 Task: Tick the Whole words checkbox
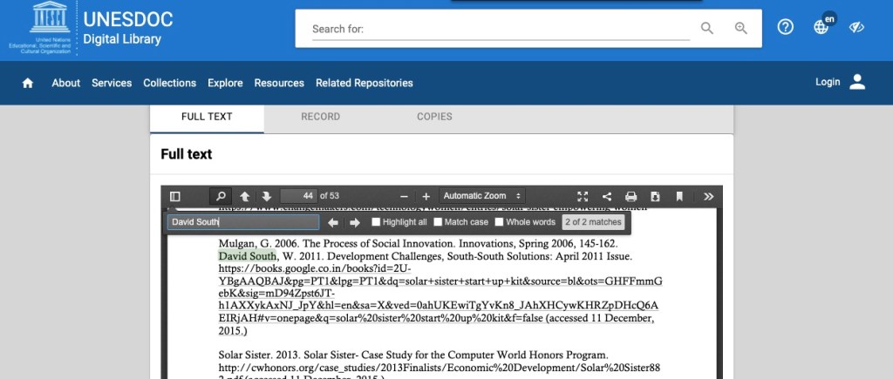tap(500, 222)
